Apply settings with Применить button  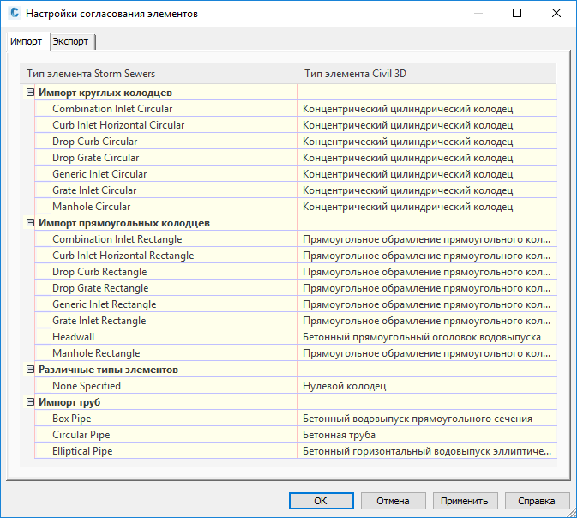click(466, 501)
